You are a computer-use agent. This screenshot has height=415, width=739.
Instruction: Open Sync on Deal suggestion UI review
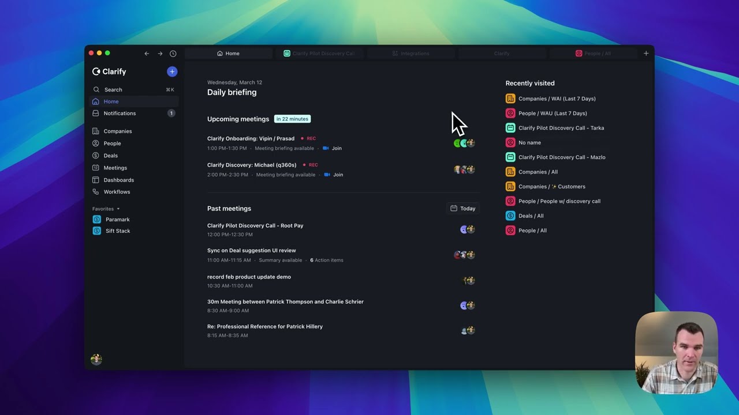(x=252, y=251)
